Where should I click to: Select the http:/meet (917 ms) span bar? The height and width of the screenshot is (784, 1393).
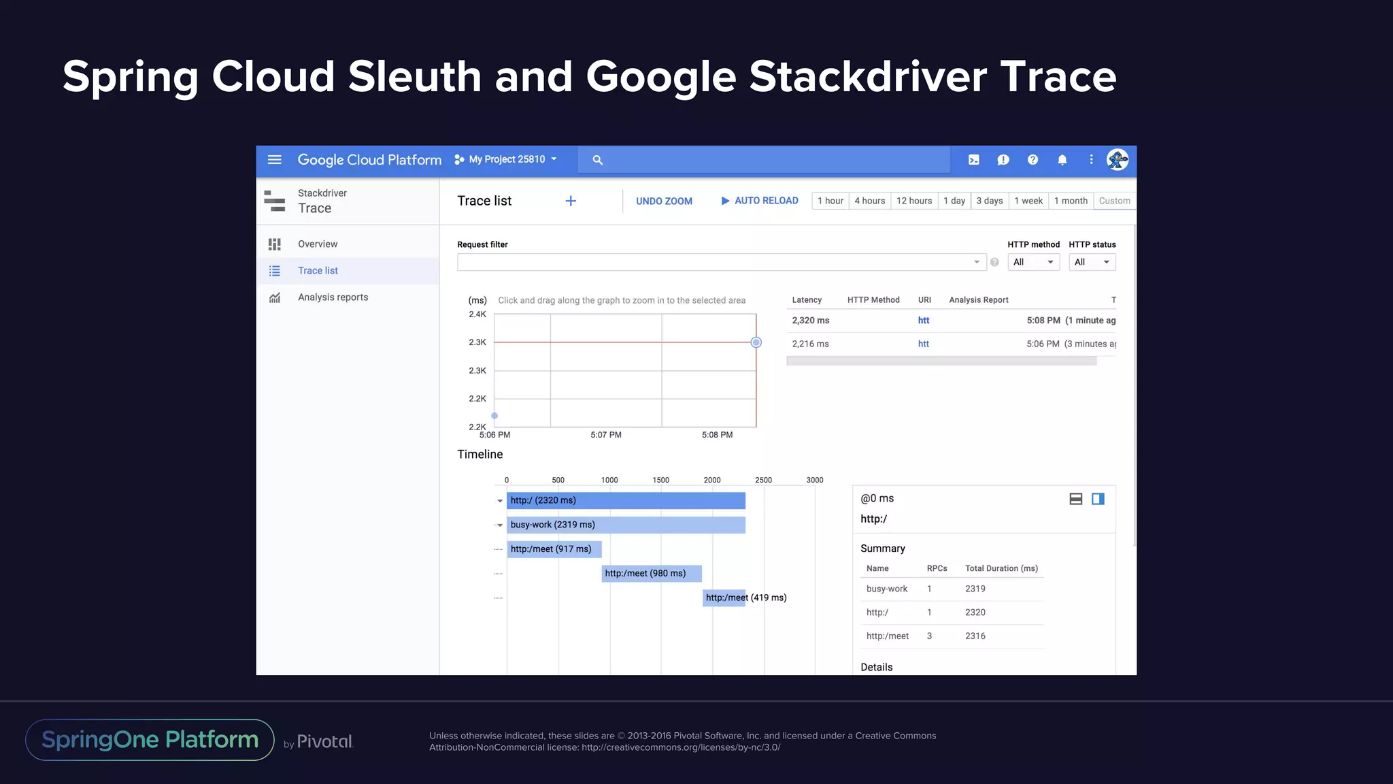coord(554,549)
